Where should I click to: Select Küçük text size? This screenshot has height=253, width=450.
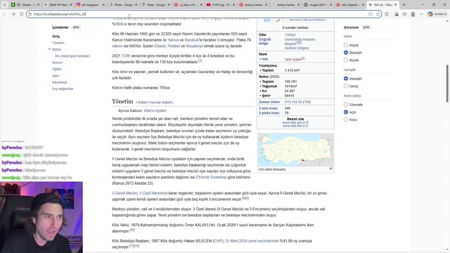[346, 45]
